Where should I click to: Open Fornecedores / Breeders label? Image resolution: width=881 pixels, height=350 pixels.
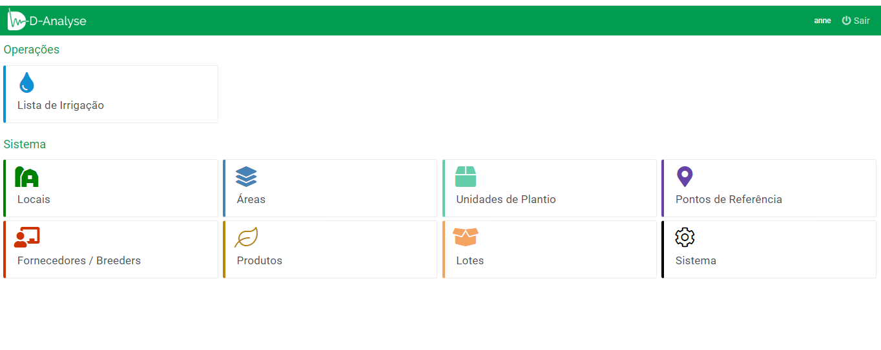click(79, 260)
